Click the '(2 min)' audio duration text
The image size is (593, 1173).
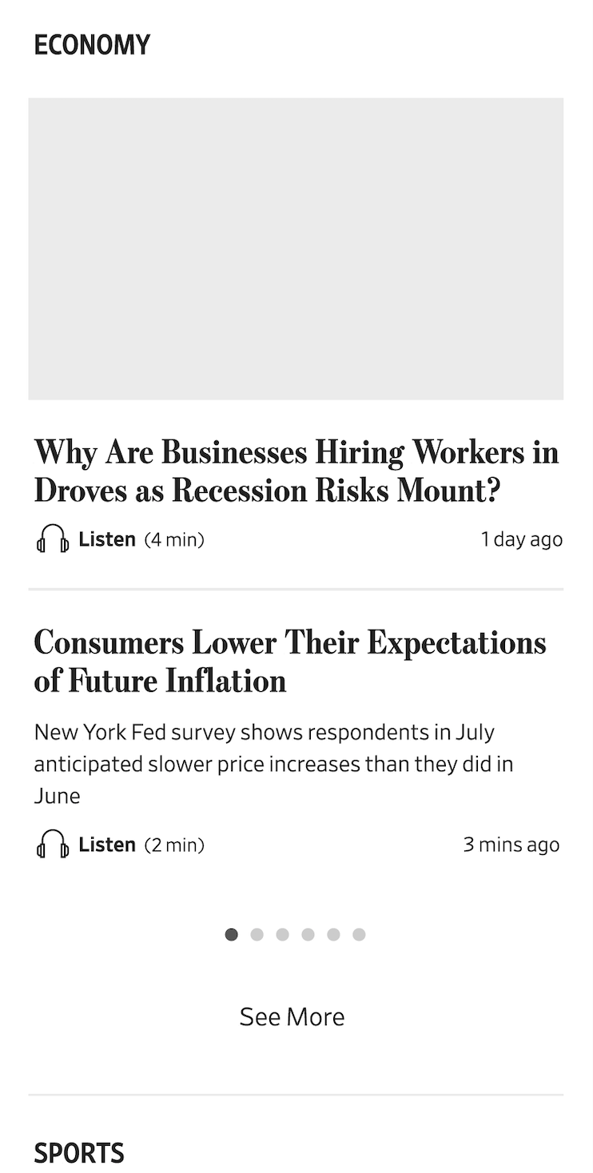click(174, 845)
